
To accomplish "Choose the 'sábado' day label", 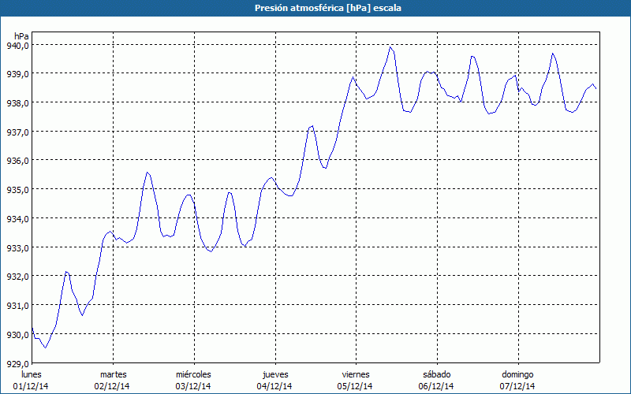I will [436, 374].
